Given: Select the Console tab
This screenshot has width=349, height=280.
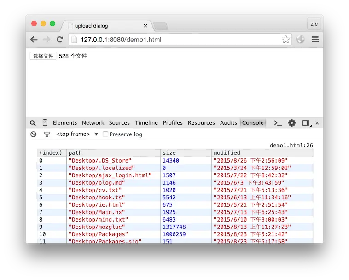Looking at the screenshot, I should 253,123.
